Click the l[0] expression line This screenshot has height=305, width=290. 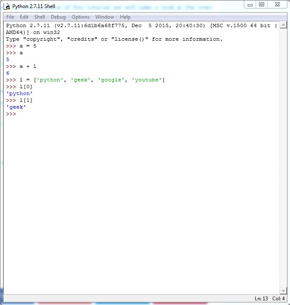pyautogui.click(x=19, y=87)
